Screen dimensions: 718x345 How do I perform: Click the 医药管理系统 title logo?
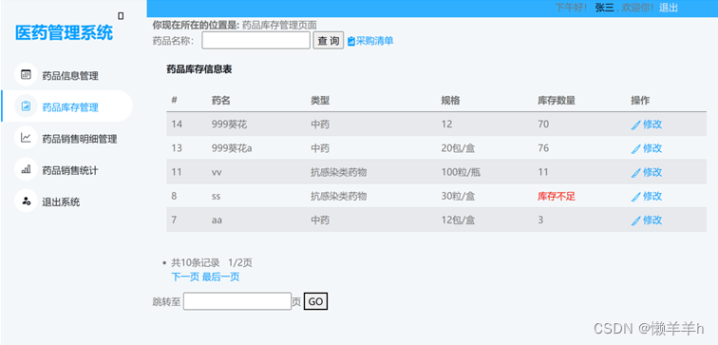(65, 32)
